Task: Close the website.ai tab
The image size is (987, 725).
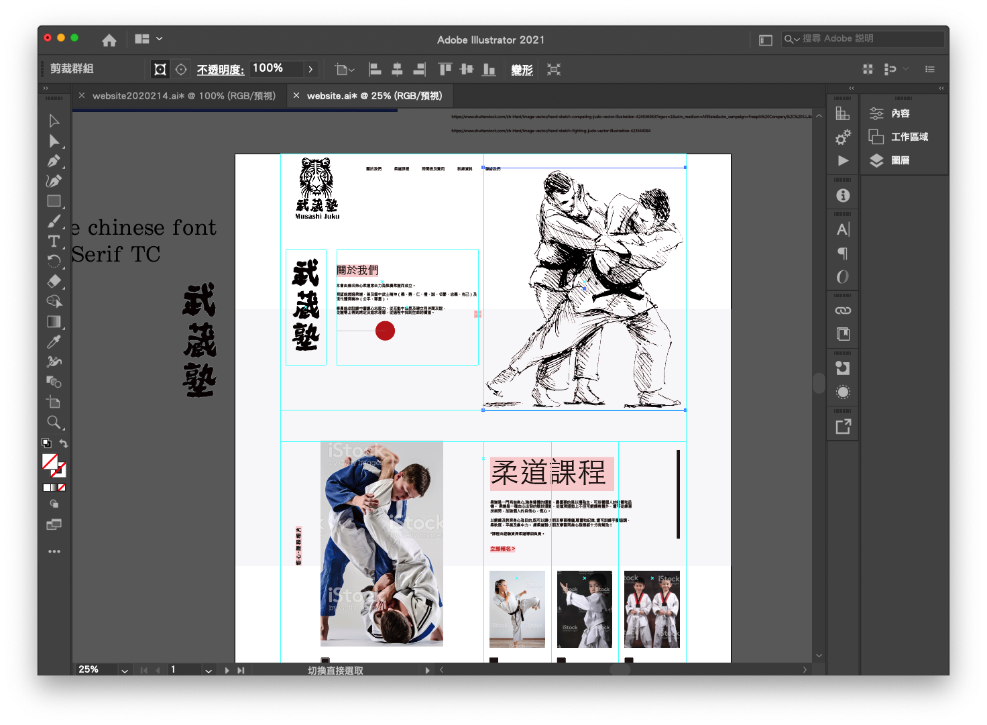Action: pyautogui.click(x=296, y=96)
